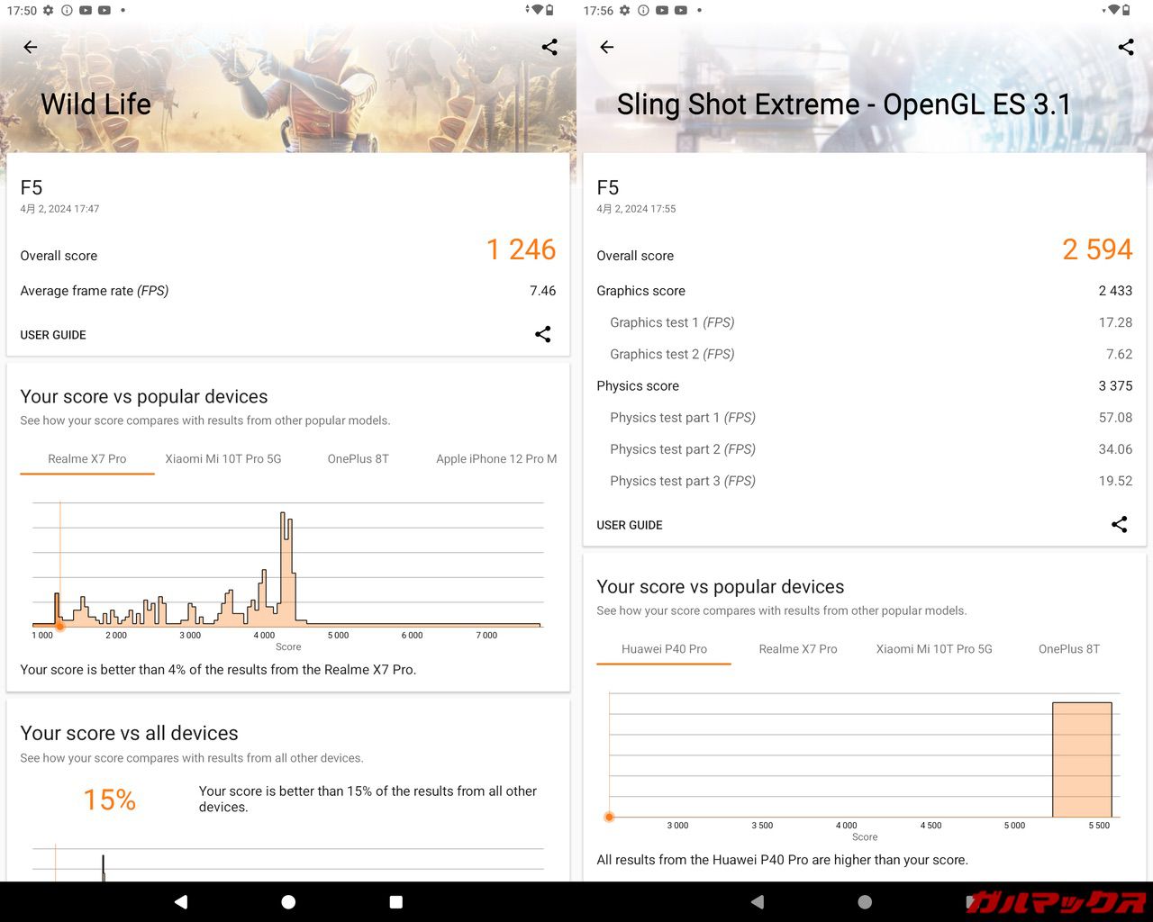Switch to Xiaomi Mi 10T Pro 5G in Wild Life
Image resolution: width=1153 pixels, height=922 pixels.
pyautogui.click(x=223, y=459)
